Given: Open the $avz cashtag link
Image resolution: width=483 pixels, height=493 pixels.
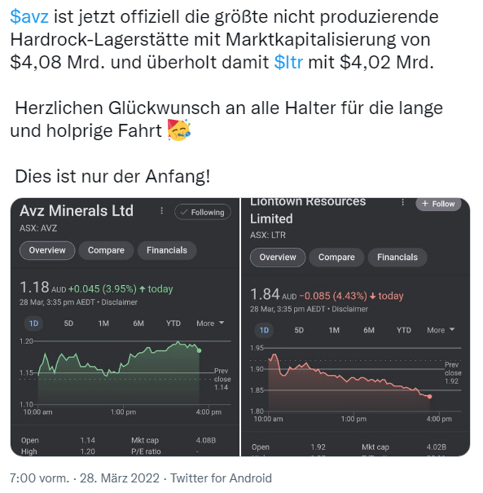Looking at the screenshot, I should 29,16.
